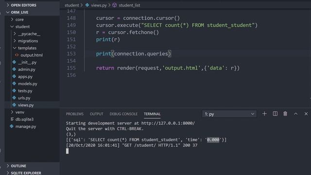
Task: Click 'Quit the server with CTRL-BREAK.' text
Action: point(105,129)
